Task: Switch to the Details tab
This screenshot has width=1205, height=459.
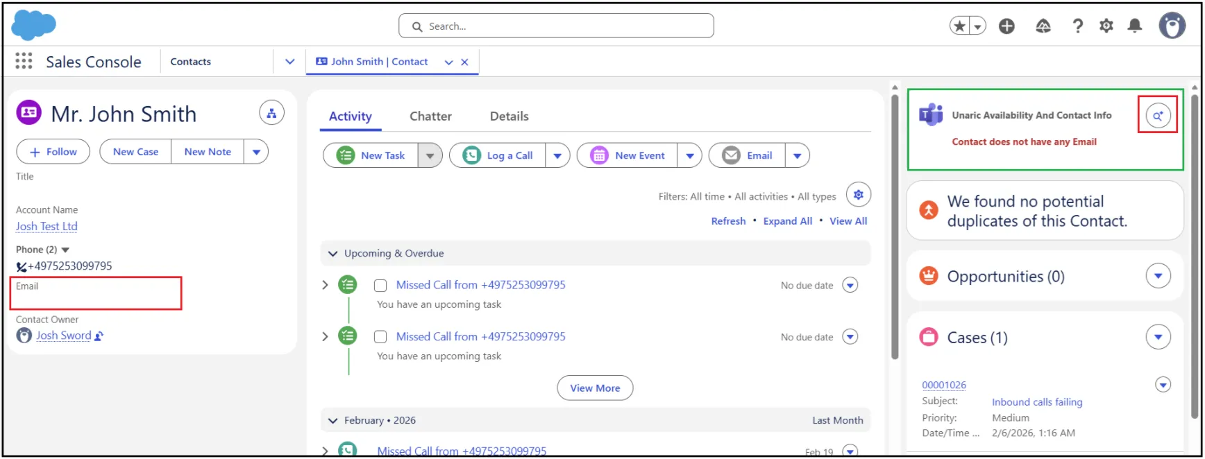Action: (509, 116)
